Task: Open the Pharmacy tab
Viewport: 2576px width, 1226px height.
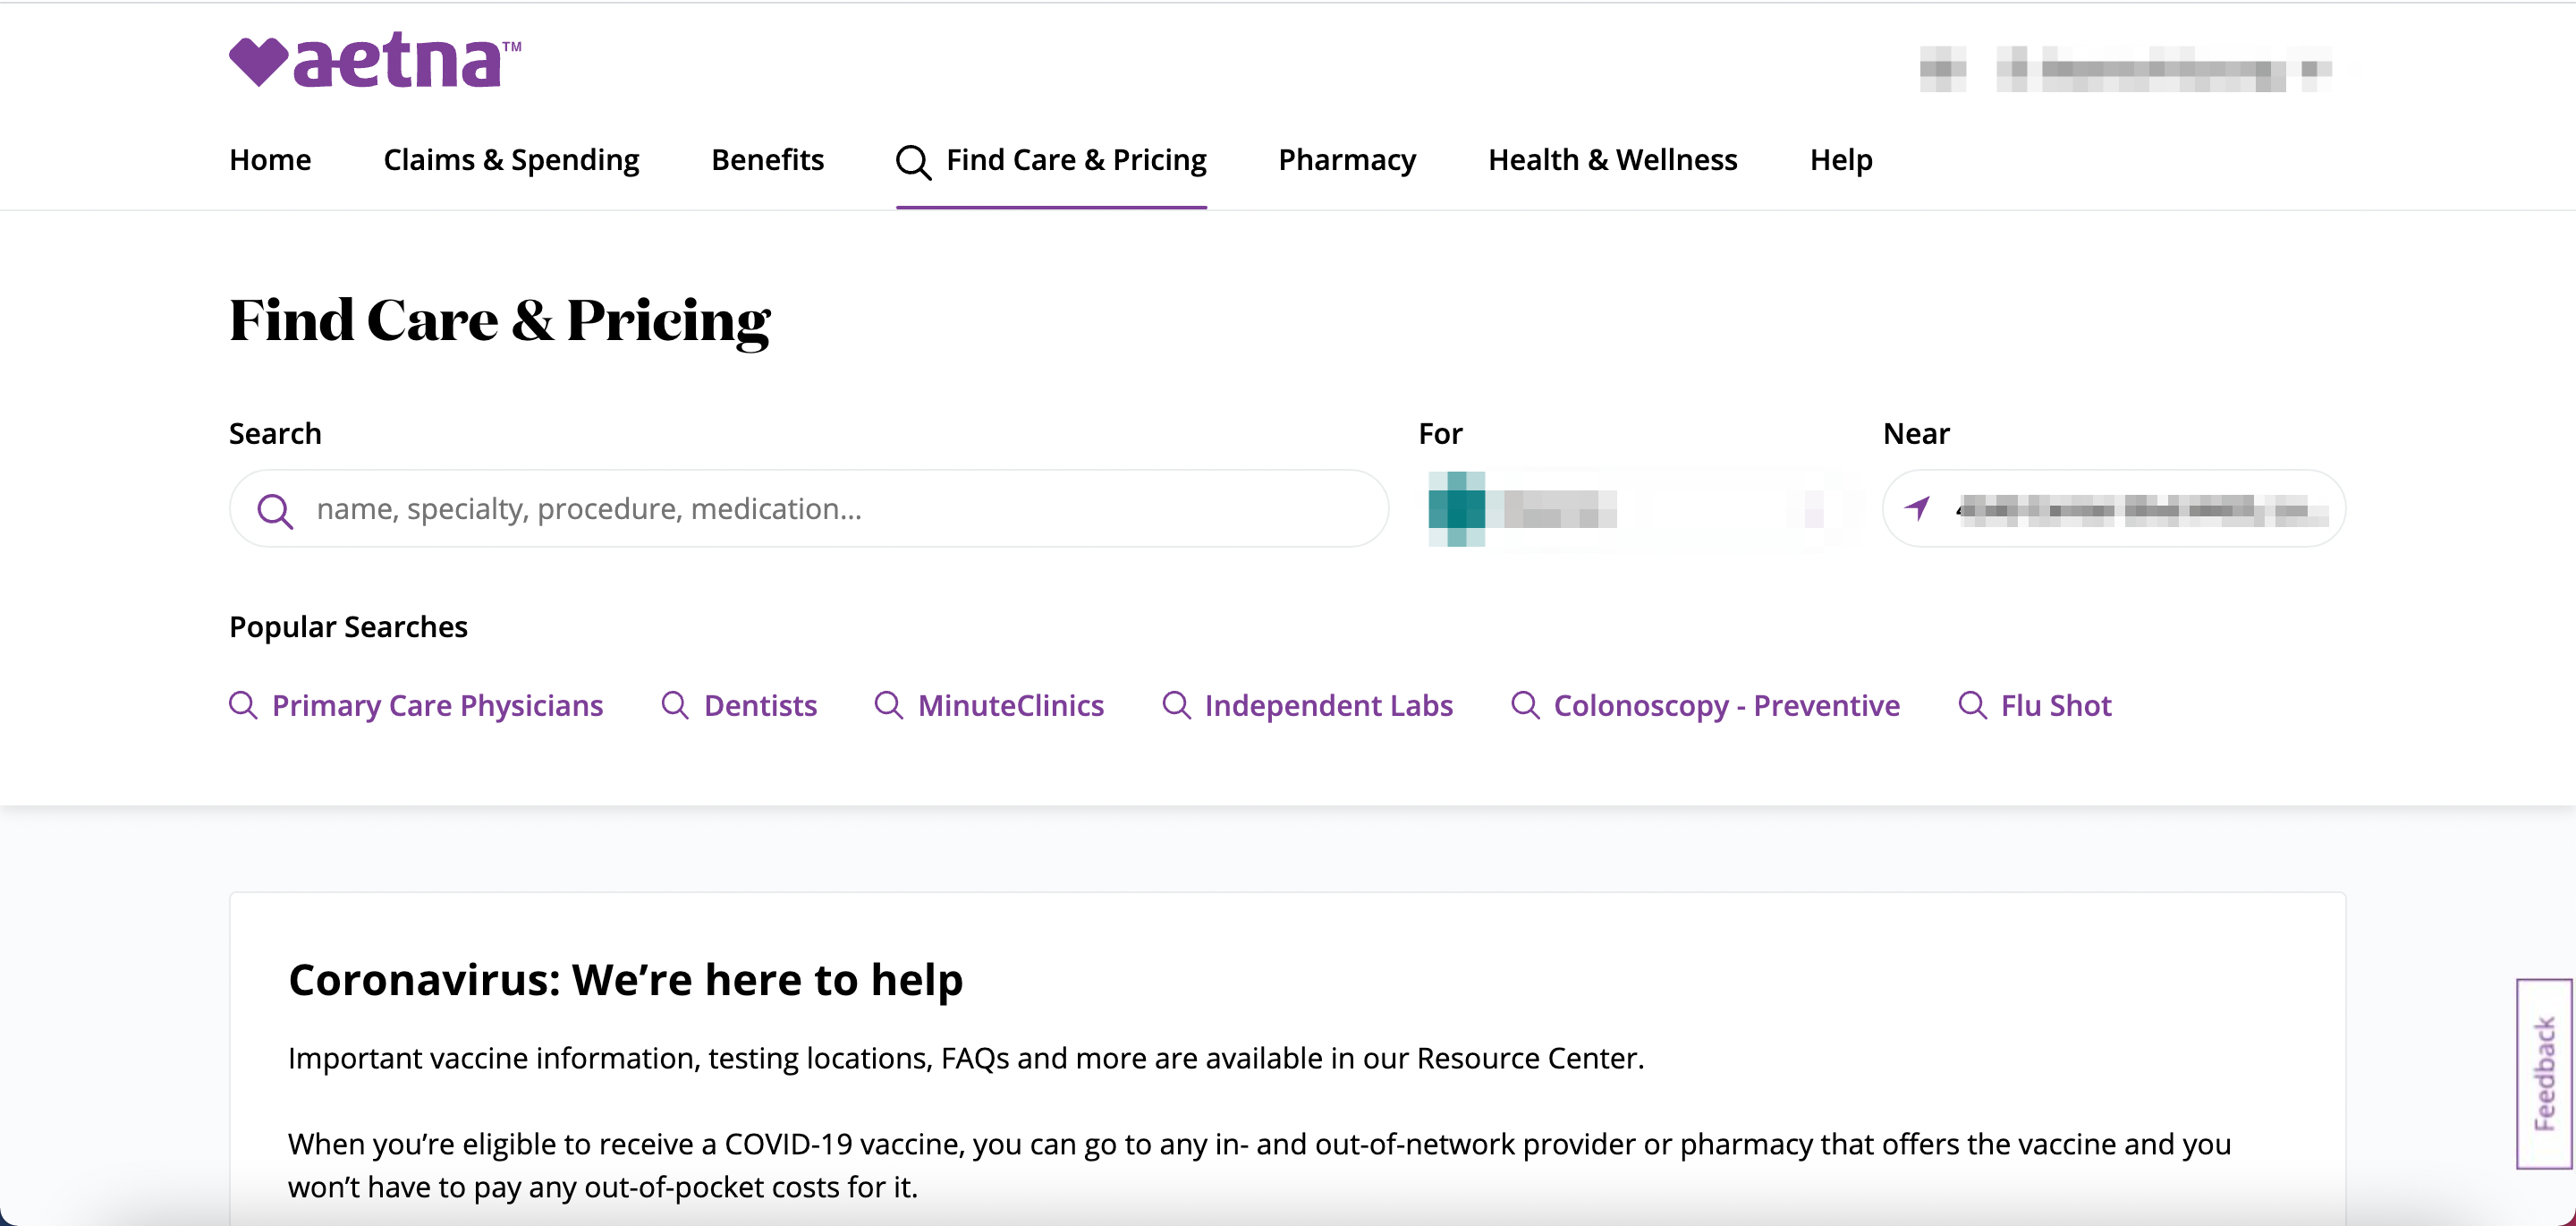Action: [x=1347, y=160]
